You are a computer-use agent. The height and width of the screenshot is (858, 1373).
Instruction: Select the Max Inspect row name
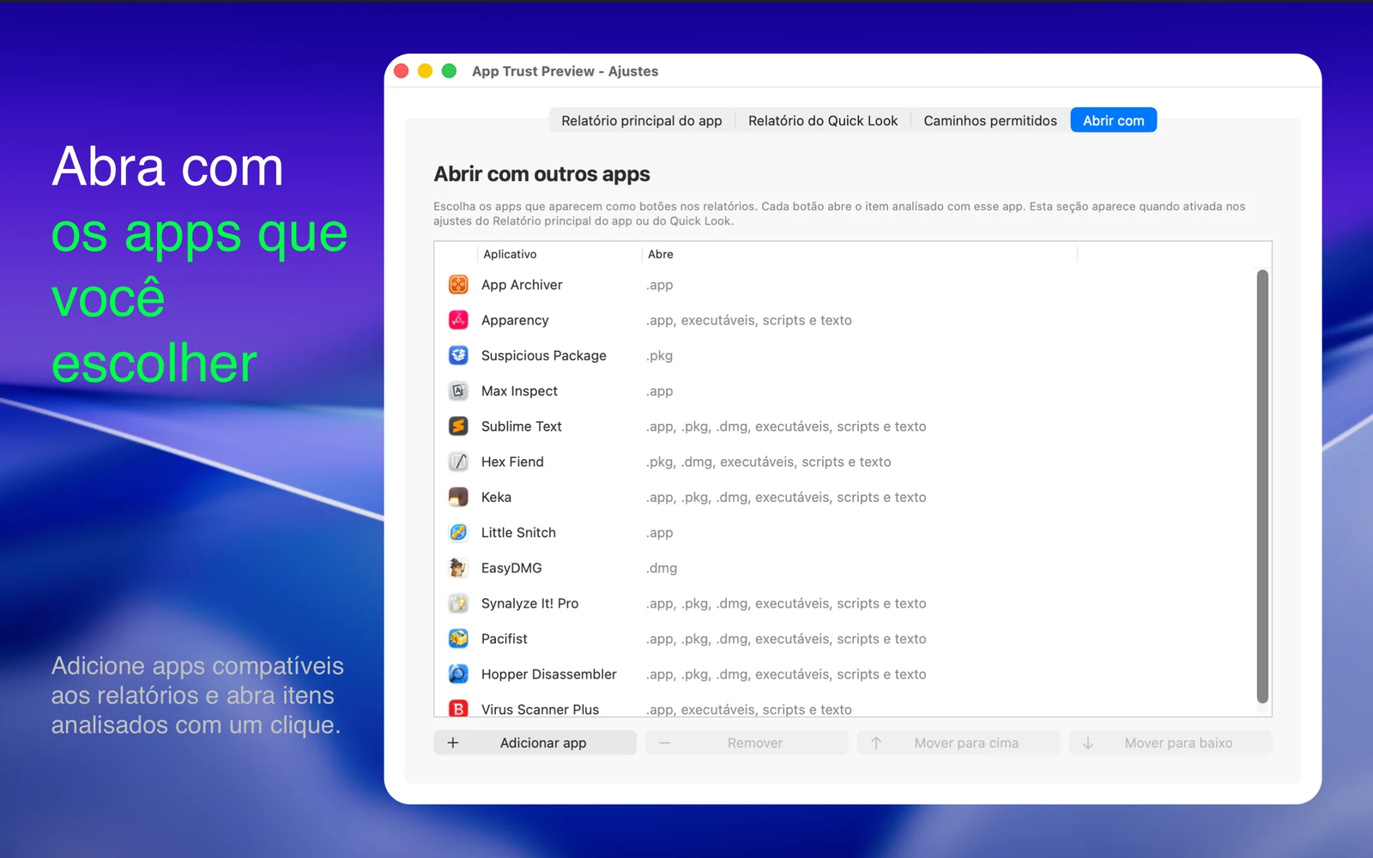click(x=519, y=390)
